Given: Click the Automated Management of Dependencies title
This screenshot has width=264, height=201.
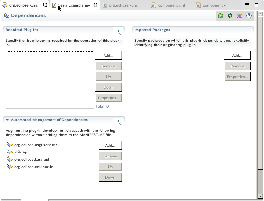Looking at the screenshot, I should point(49,120).
